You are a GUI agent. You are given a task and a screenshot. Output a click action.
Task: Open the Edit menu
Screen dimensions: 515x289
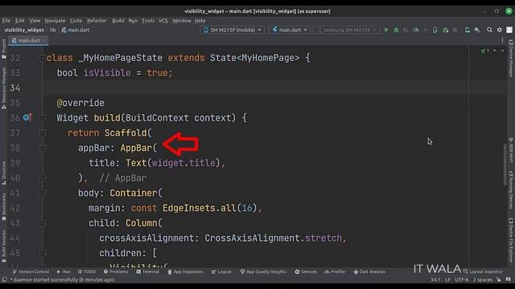(x=19, y=21)
